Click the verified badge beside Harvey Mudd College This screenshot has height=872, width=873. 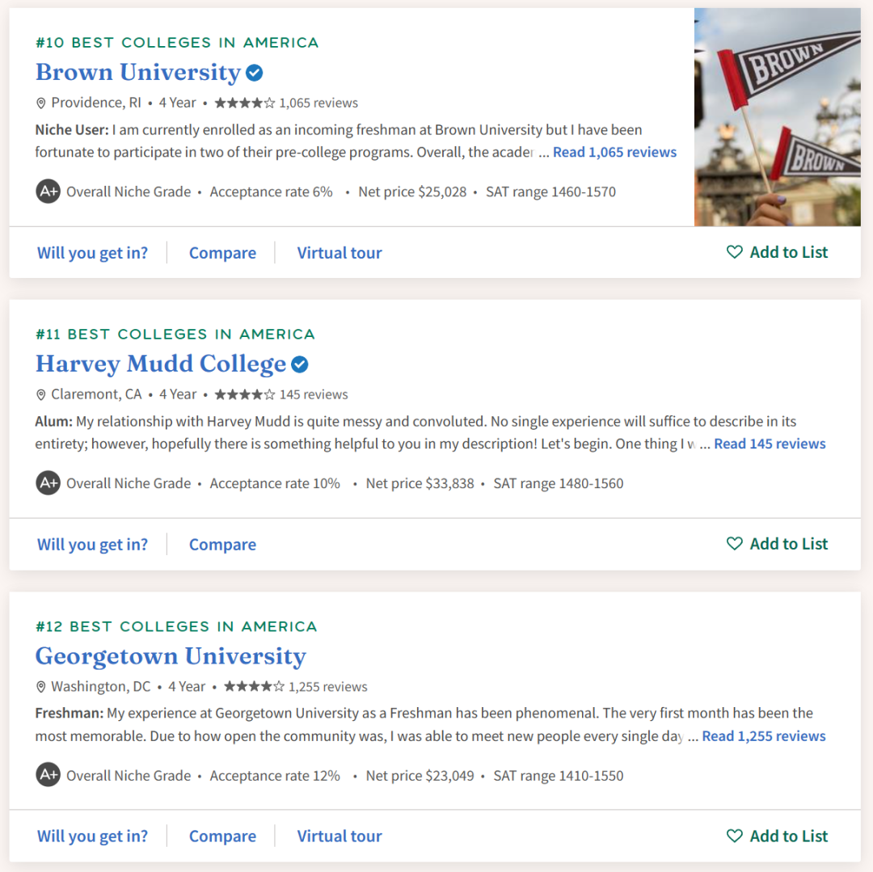(300, 364)
